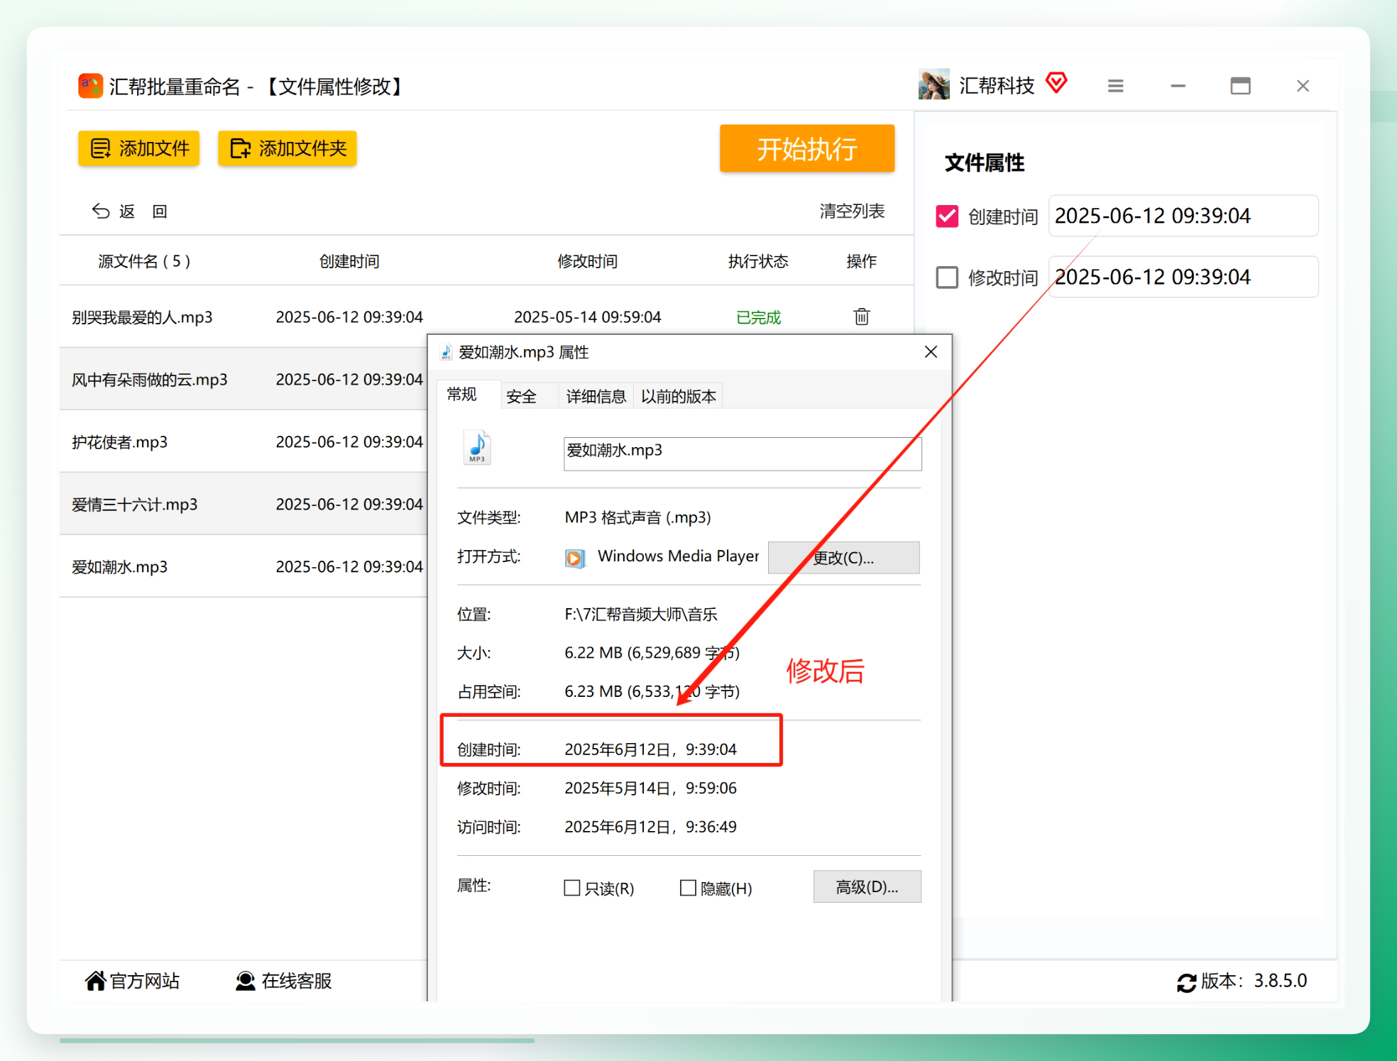Uncheck the 创建时间 checkbox
This screenshot has width=1397, height=1061.
(x=947, y=216)
